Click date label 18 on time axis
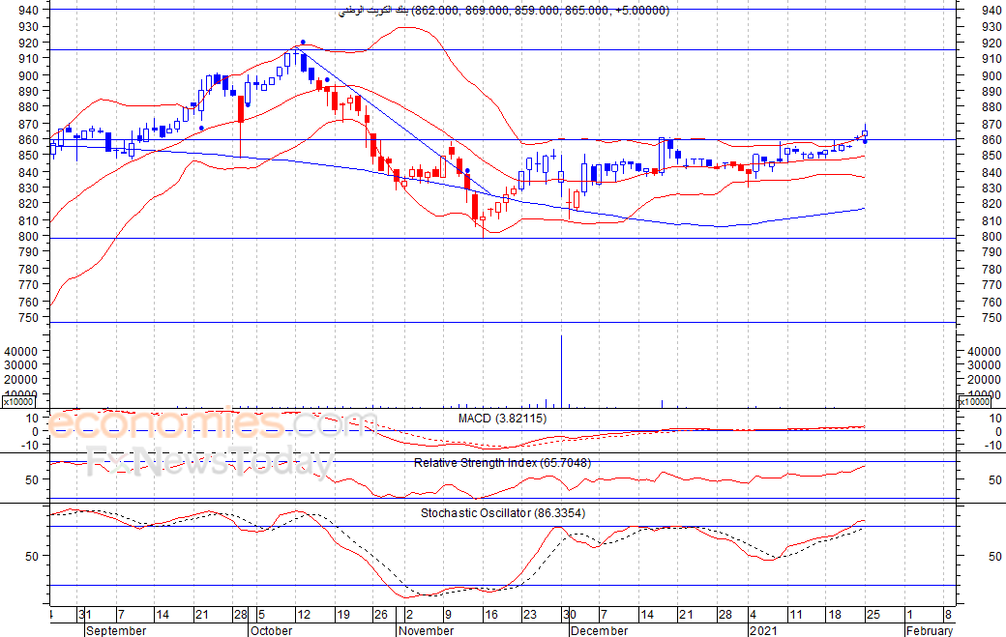 pyautogui.click(x=835, y=615)
